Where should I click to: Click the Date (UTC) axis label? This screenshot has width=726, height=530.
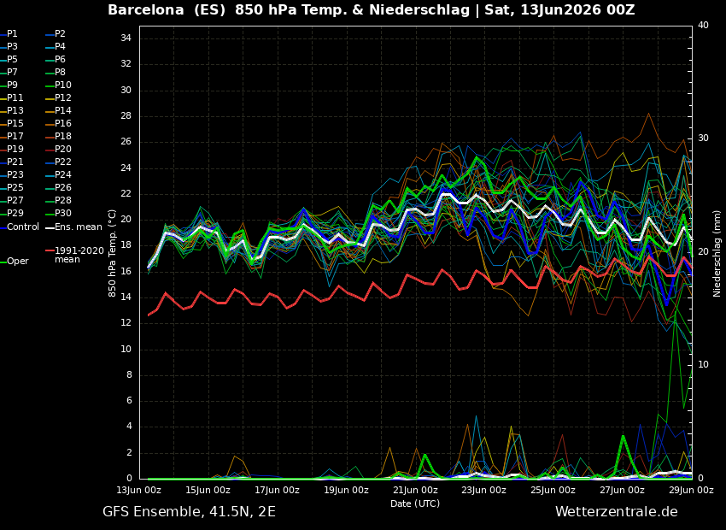coord(415,503)
